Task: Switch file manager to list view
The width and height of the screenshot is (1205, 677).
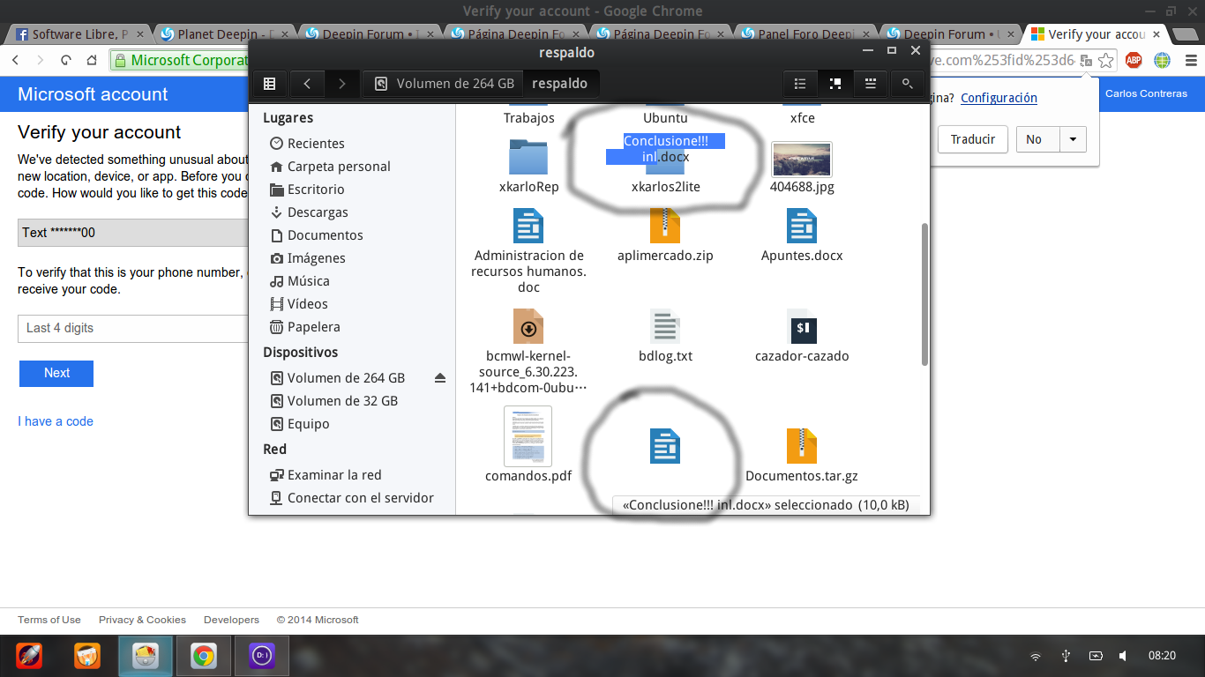Action: 800,84
